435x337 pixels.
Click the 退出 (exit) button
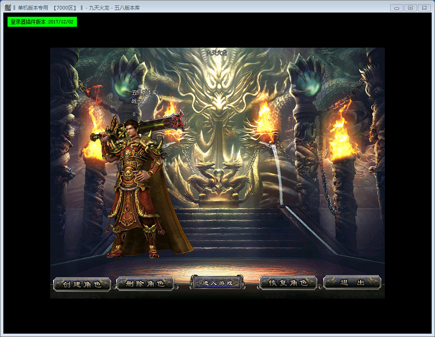tap(352, 282)
